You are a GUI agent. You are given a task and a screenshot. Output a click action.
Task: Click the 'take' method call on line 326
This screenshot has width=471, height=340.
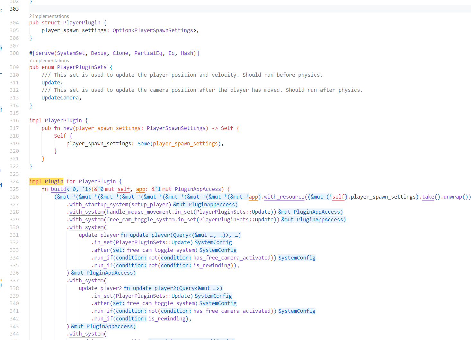tap(428, 197)
